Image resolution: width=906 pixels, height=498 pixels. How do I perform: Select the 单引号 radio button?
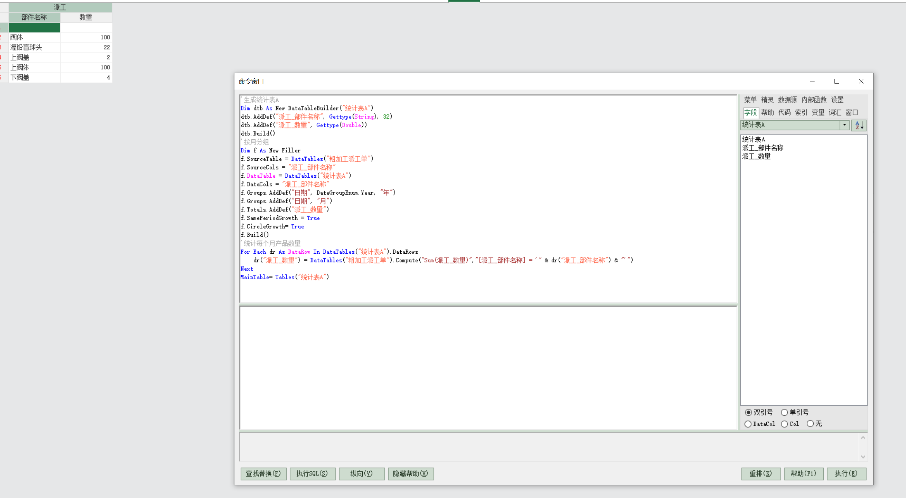click(x=795, y=412)
